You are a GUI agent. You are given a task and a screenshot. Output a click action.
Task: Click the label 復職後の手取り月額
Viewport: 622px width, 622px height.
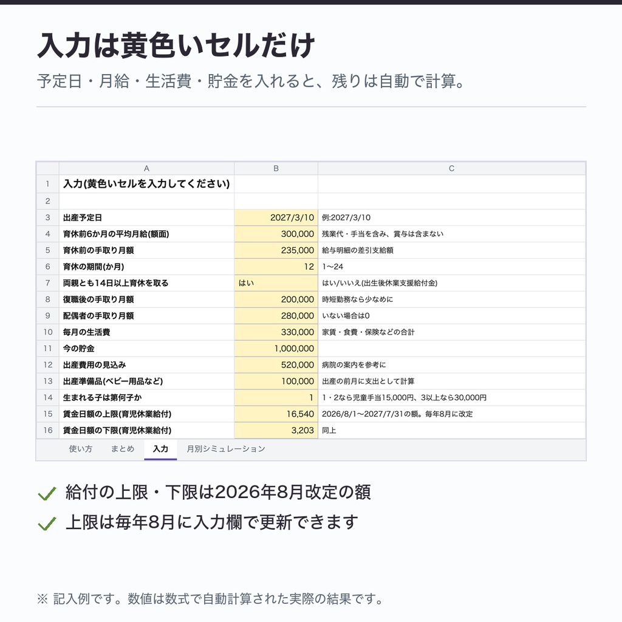(x=98, y=299)
